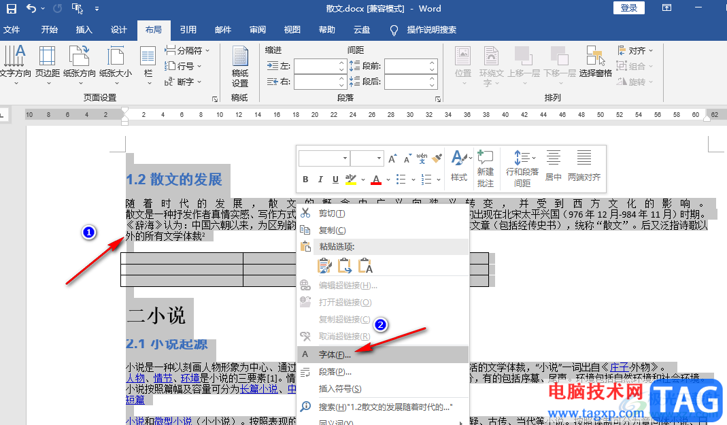Open the Page Setup dialog launcher
This screenshot has height=425, width=727.
point(215,99)
